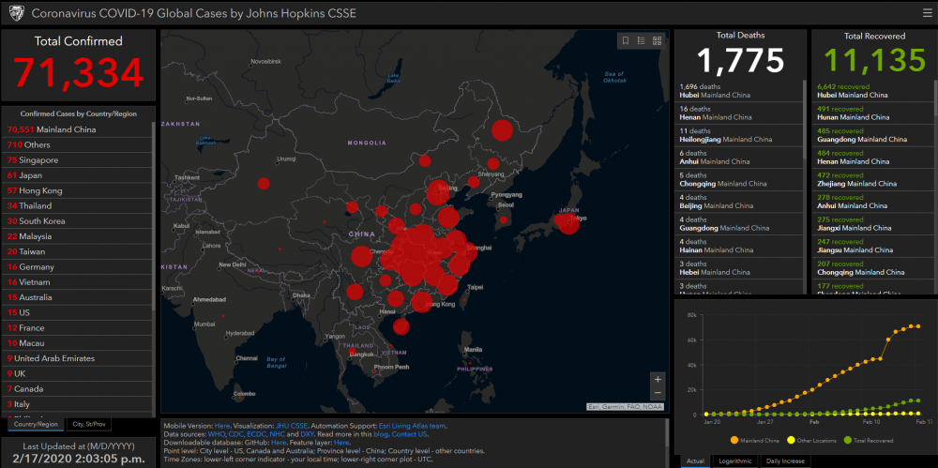938x468 pixels.
Task: Click the small red dot at Bangkok
Action: click(x=353, y=352)
